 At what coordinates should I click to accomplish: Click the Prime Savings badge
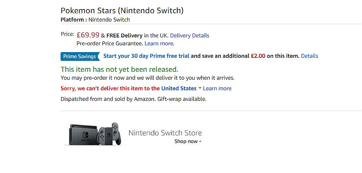click(80, 56)
